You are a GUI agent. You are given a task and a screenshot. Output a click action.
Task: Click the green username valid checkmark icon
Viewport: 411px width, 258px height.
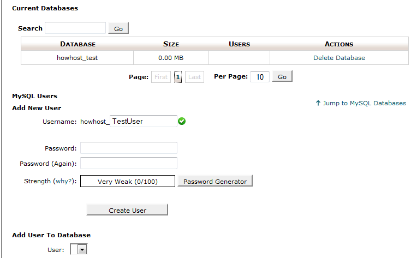coord(182,121)
